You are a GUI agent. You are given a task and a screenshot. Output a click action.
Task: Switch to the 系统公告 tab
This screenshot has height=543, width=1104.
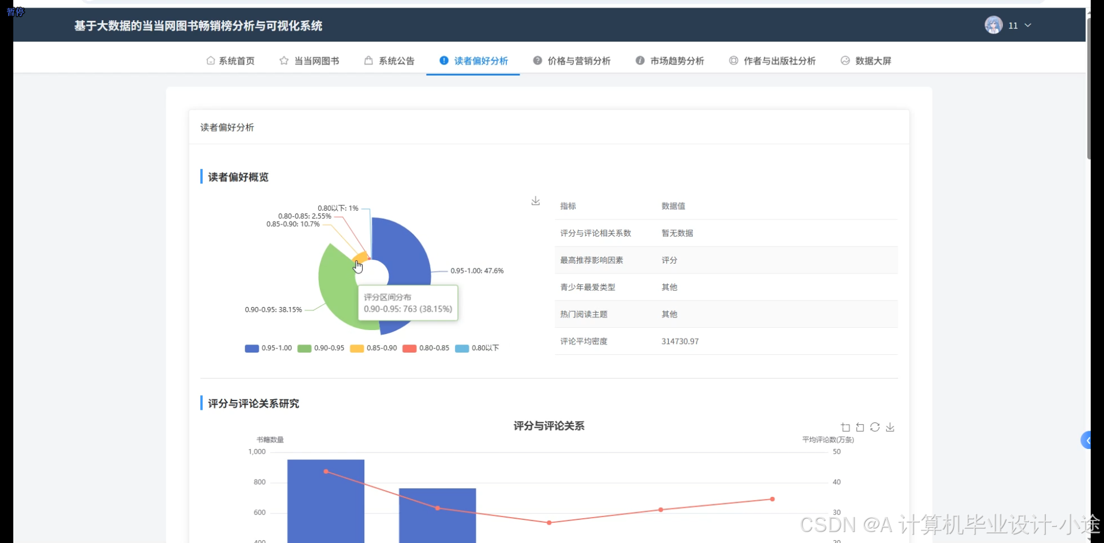pos(389,61)
